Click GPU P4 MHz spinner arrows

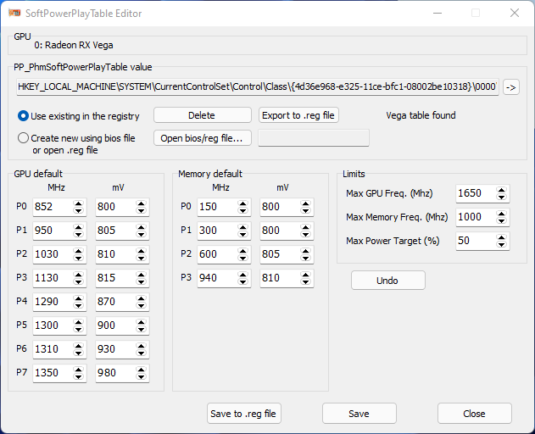(79, 302)
